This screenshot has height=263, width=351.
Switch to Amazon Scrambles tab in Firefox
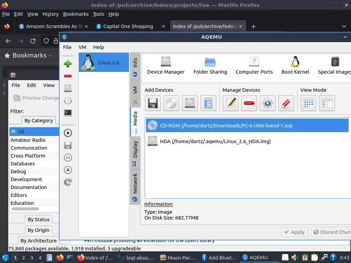point(53,26)
